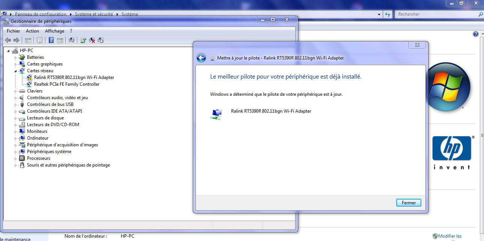Click the Ralink adapter warning icon in tree

[29, 77]
